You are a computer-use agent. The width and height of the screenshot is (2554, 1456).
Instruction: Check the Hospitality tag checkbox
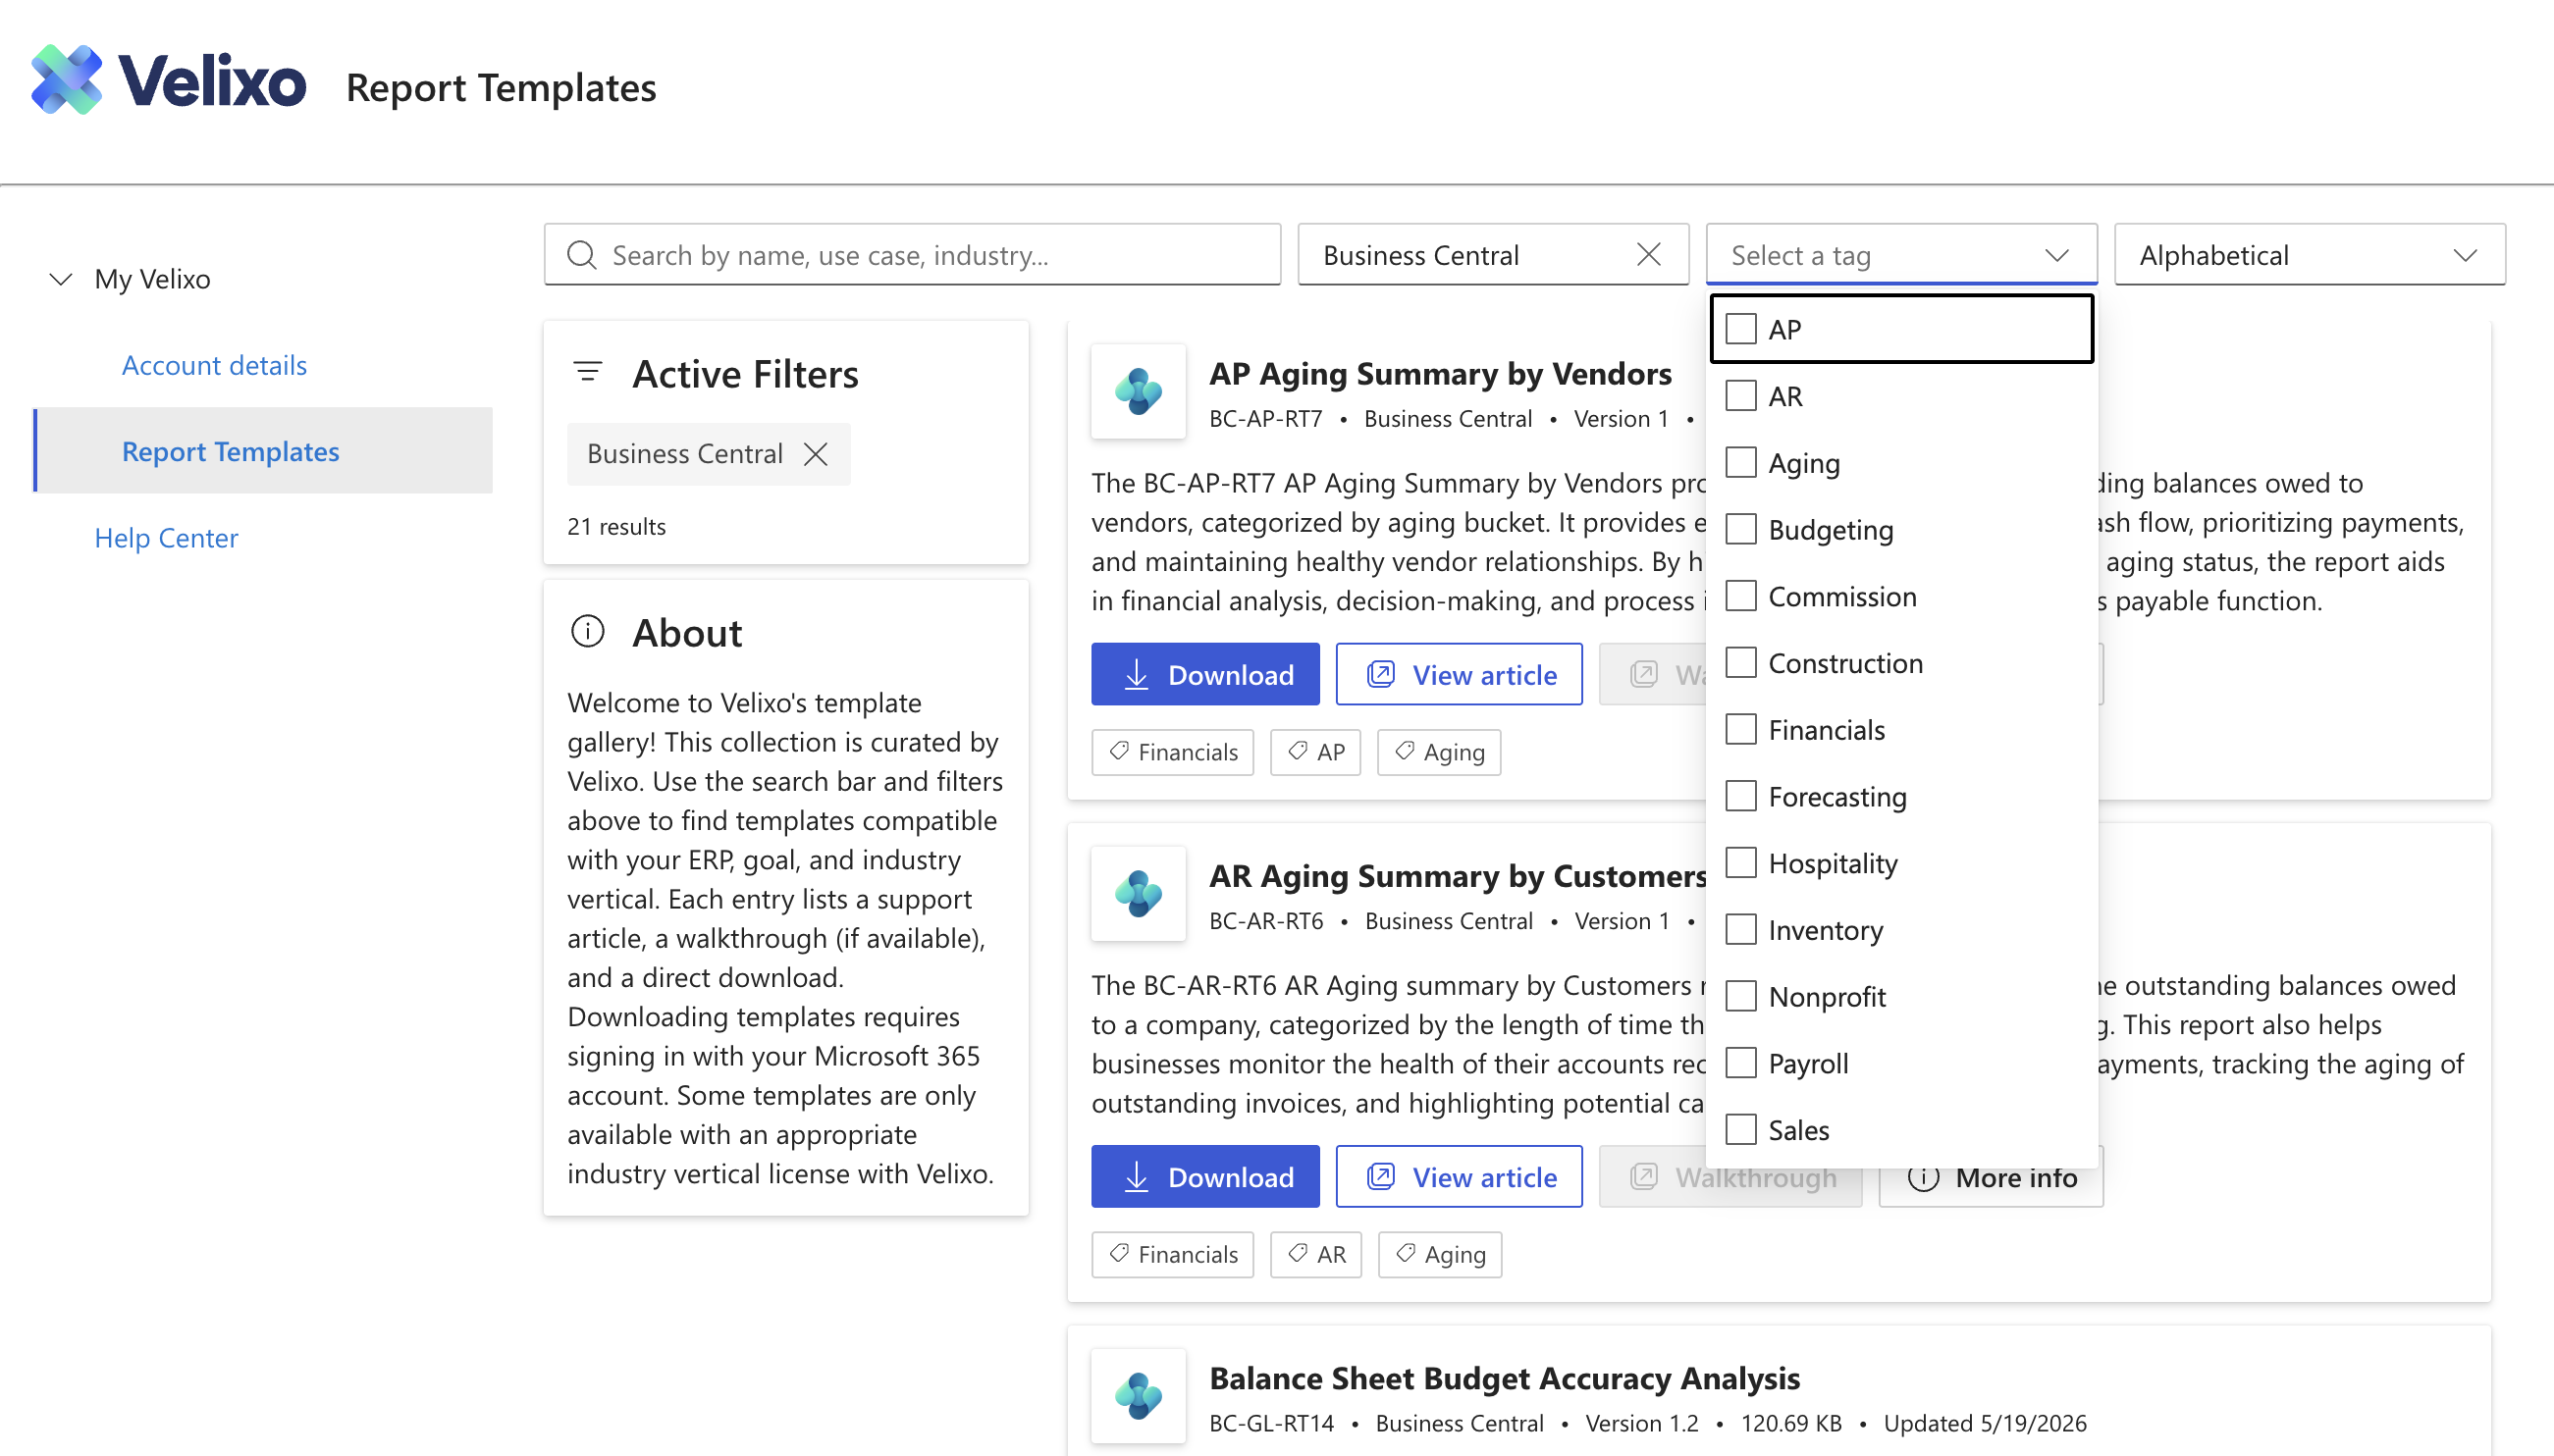(x=1740, y=863)
